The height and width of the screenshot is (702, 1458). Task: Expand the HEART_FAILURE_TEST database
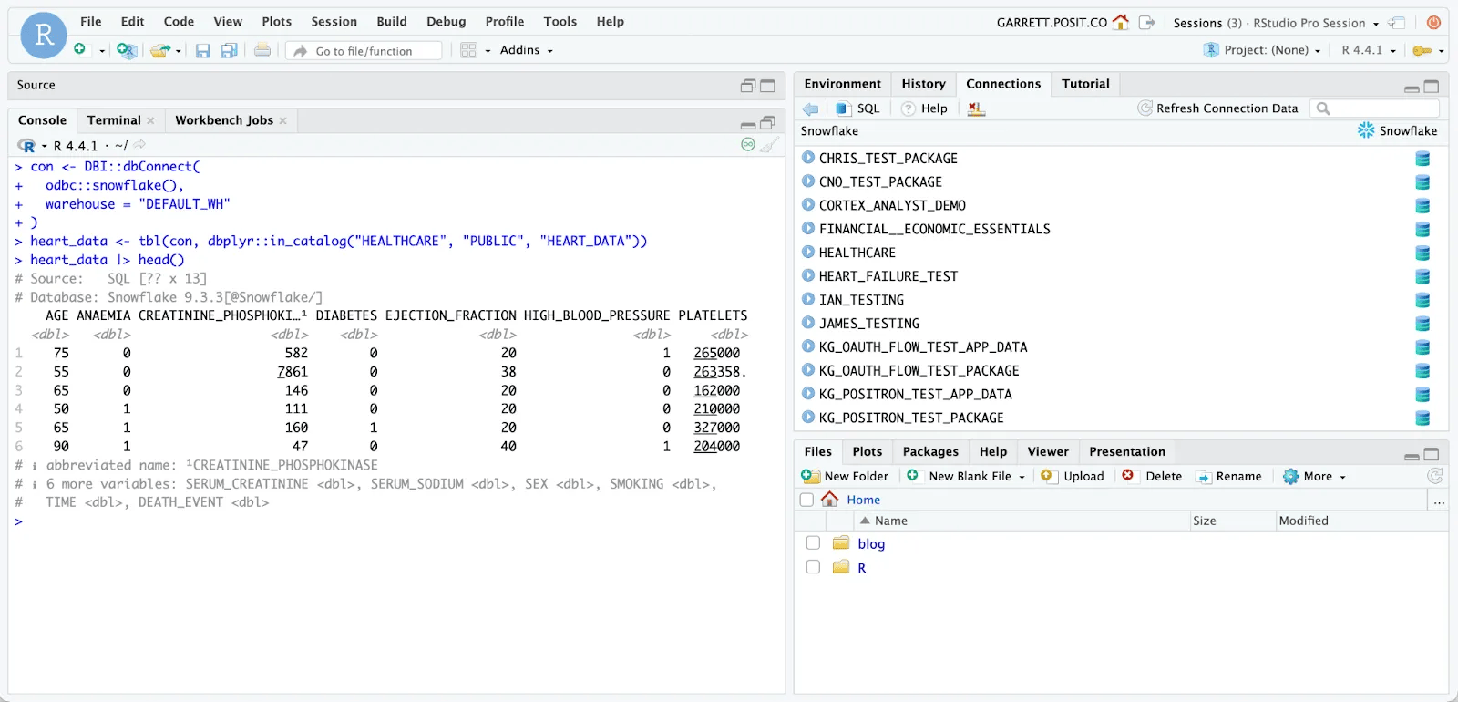pyautogui.click(x=808, y=275)
